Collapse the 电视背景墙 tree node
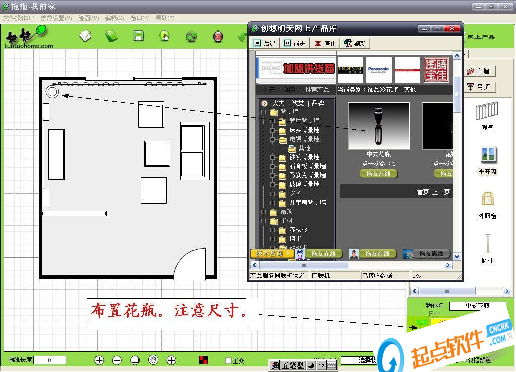Image resolution: width=516 pixels, height=372 pixels. pyautogui.click(x=273, y=139)
